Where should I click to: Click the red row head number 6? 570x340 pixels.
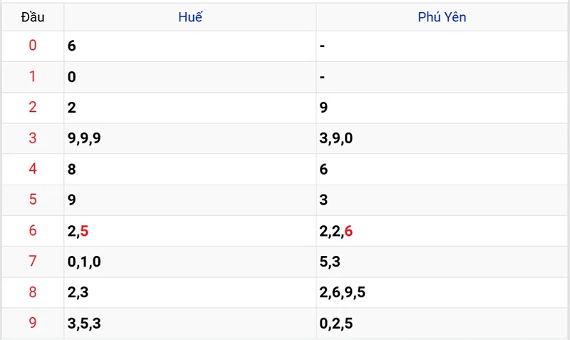(33, 231)
